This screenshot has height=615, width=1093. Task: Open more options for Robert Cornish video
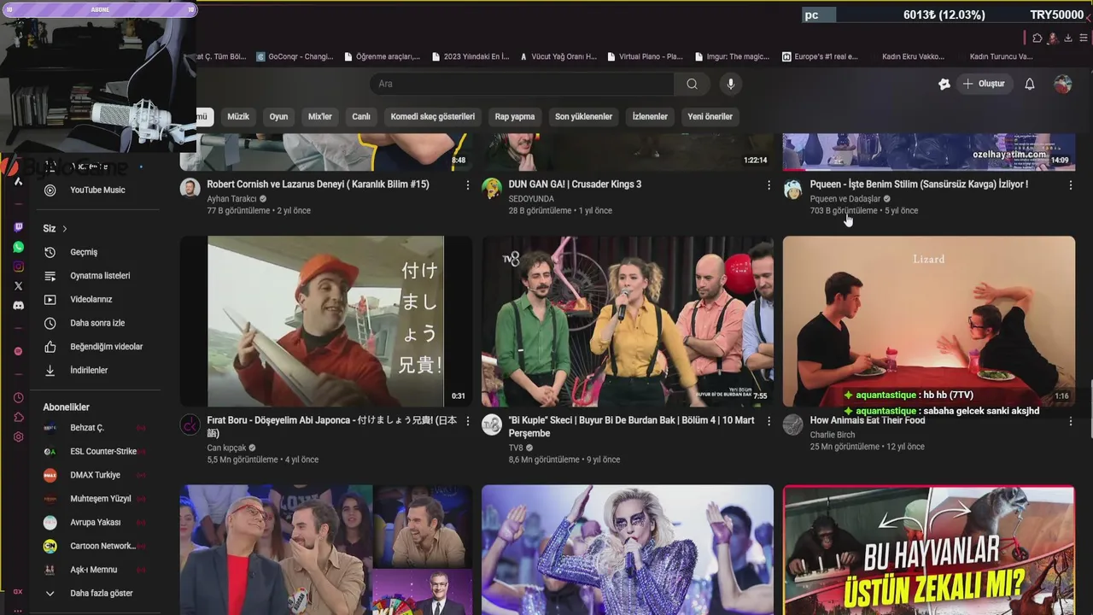[467, 184]
